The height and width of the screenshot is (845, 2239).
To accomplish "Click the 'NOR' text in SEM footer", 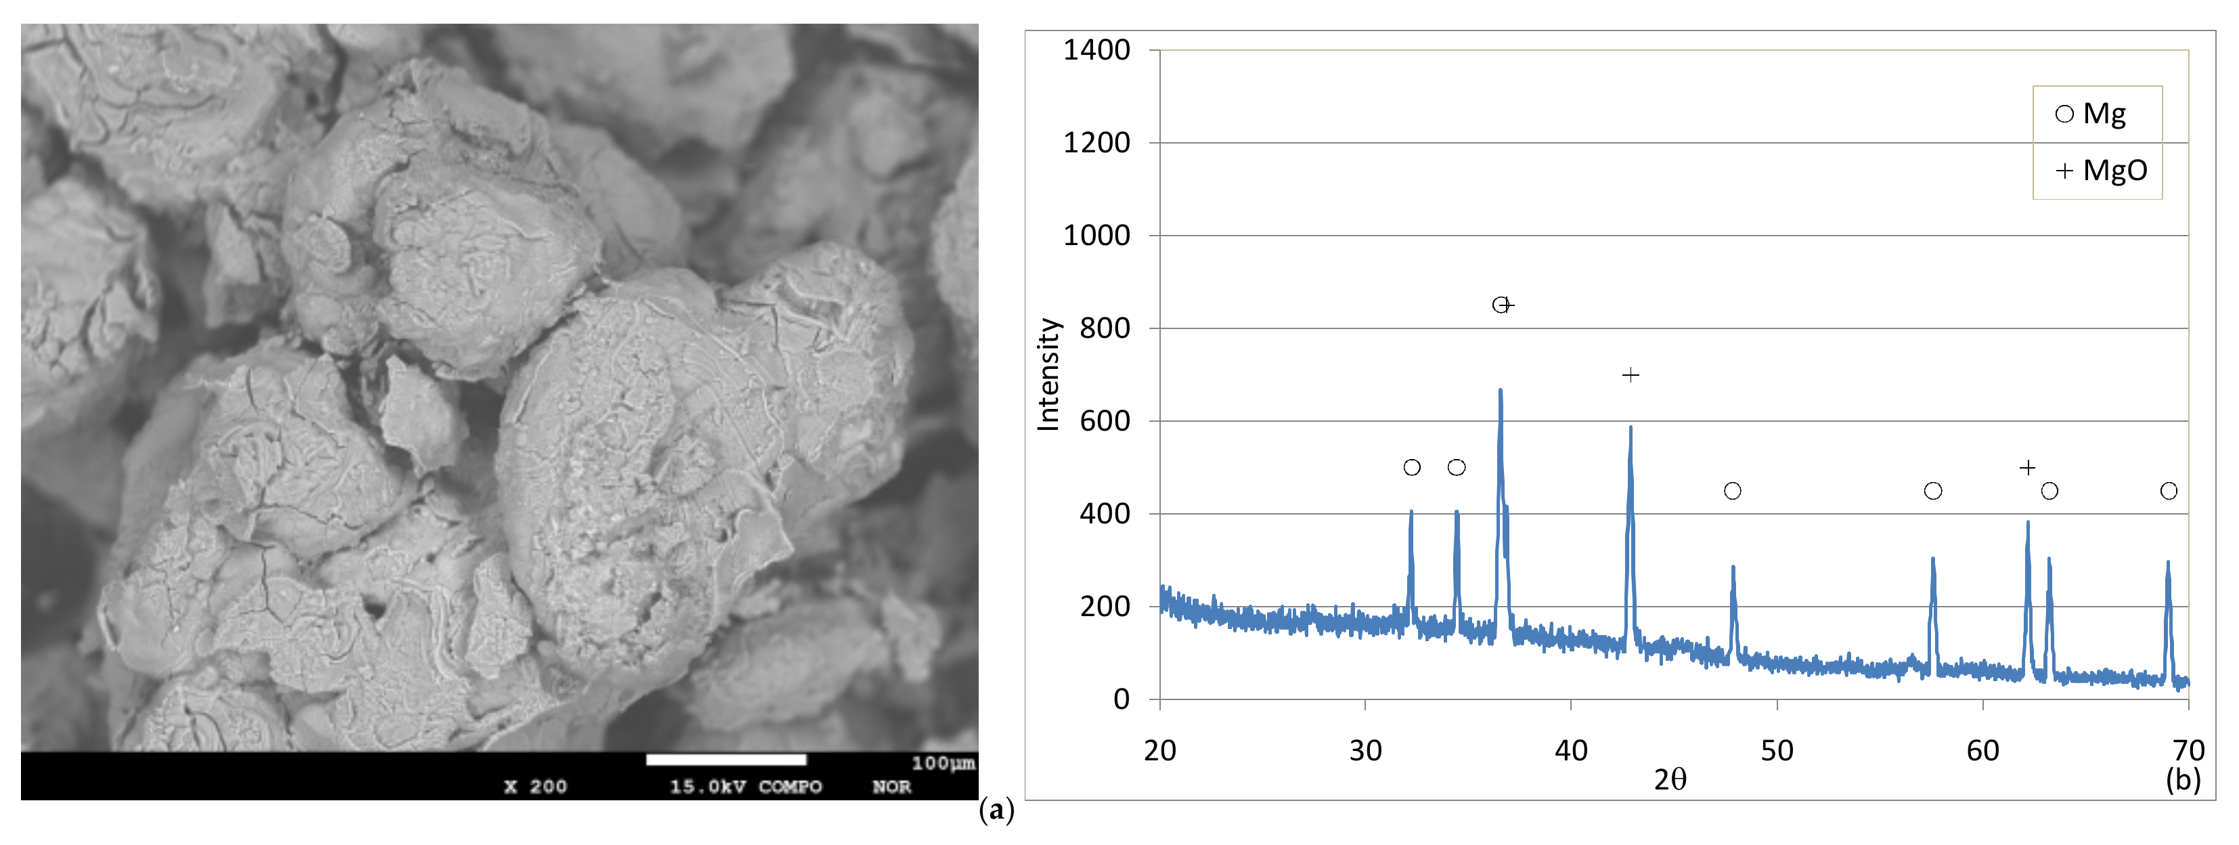I will 892,787.
